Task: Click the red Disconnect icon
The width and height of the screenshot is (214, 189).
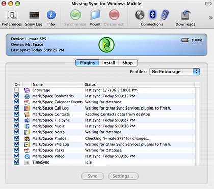Action: pos(114,15)
